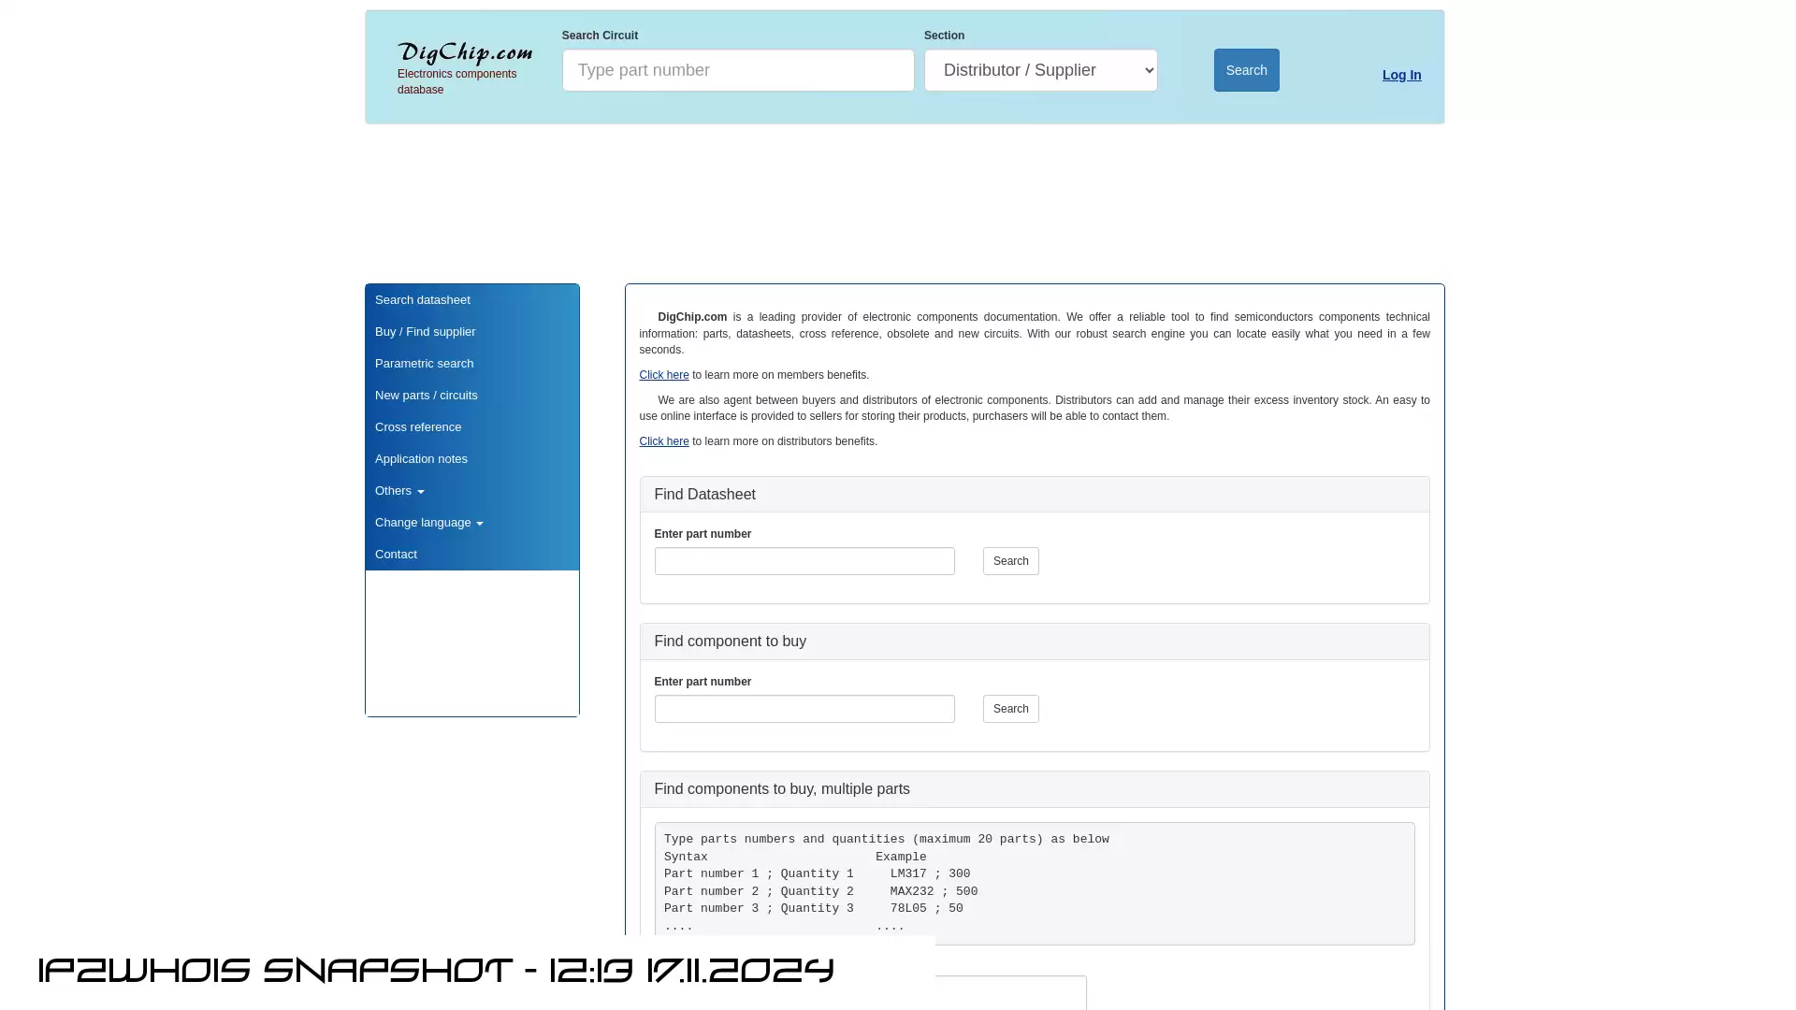The width and height of the screenshot is (1796, 1010).
Task: Click the DigChip.com logo
Action: coord(465,52)
